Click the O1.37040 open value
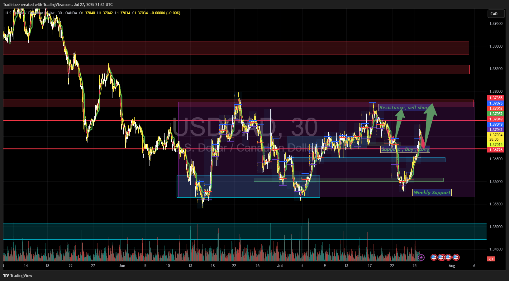 pyautogui.click(x=87, y=13)
